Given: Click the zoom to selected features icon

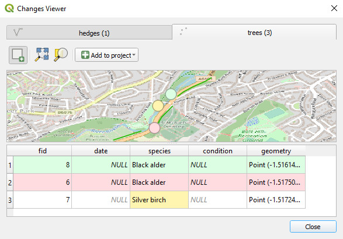Looking at the screenshot, I should (x=61, y=55).
